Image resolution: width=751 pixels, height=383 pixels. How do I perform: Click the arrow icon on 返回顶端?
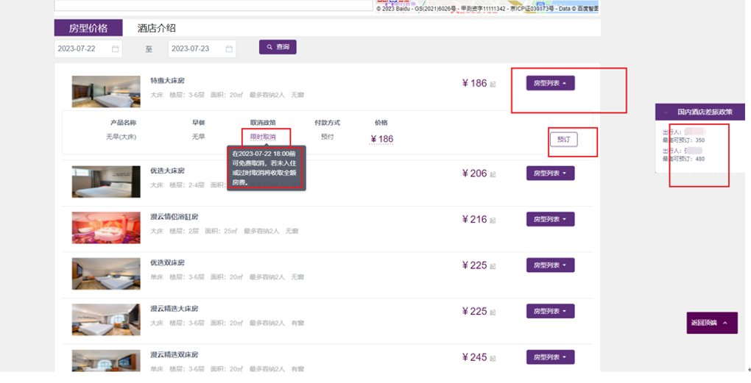tap(725, 323)
